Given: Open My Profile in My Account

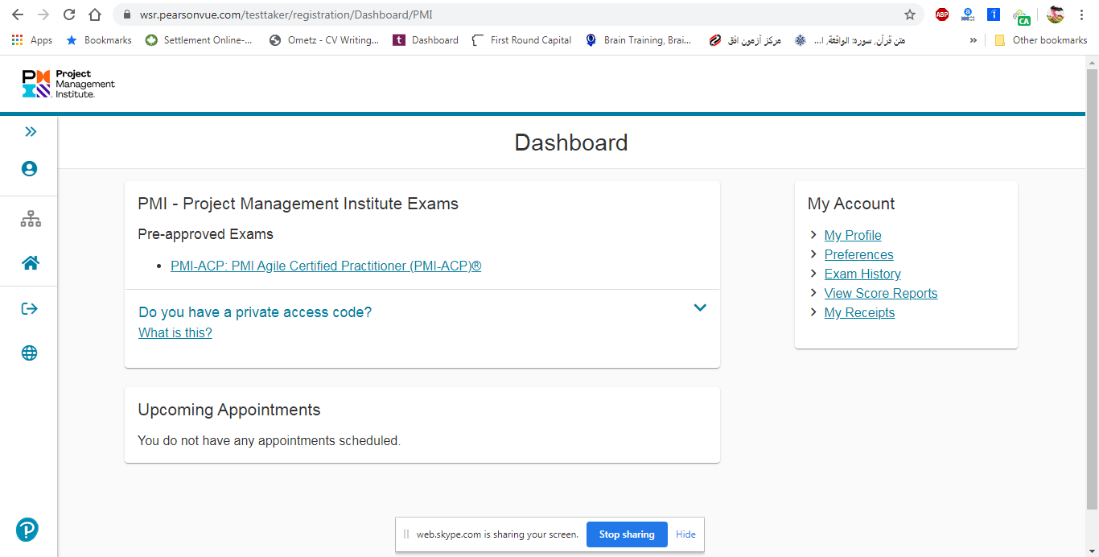Looking at the screenshot, I should tap(853, 236).
